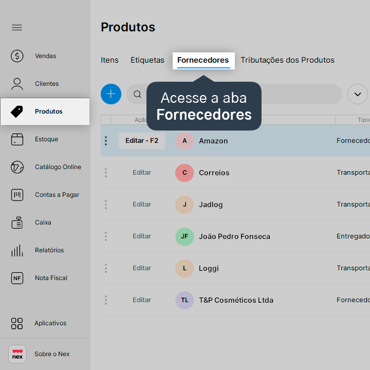Open the three-dot menu for Loggi
Viewport: 370px width, 370px height.
pyautogui.click(x=106, y=268)
